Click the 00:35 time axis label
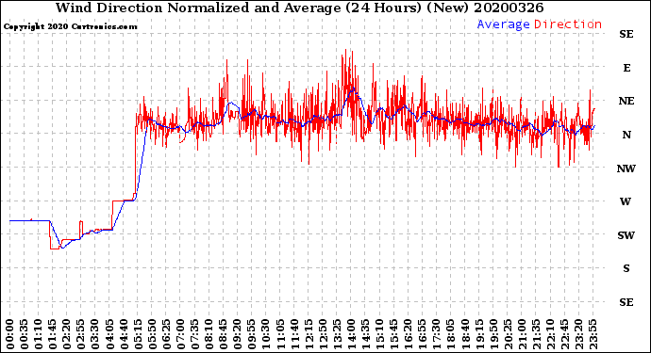651x353 pixels. tap(24, 334)
